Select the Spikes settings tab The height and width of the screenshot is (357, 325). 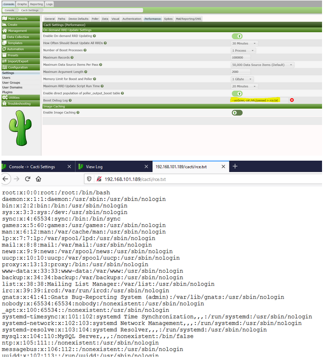pos(168,19)
